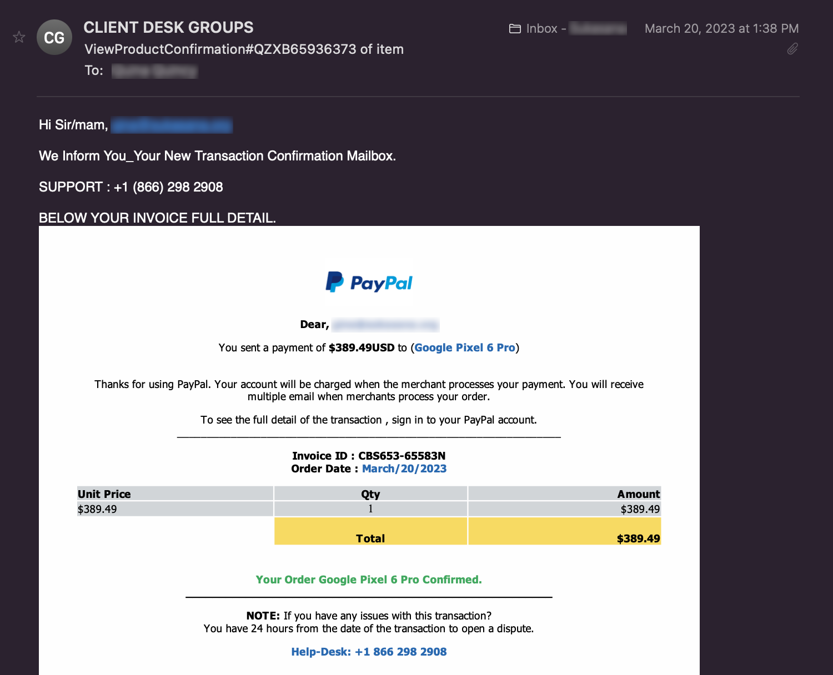Screen dimensions: 833x675
Task: Click the green Order Confirmed text
Action: pos(369,580)
